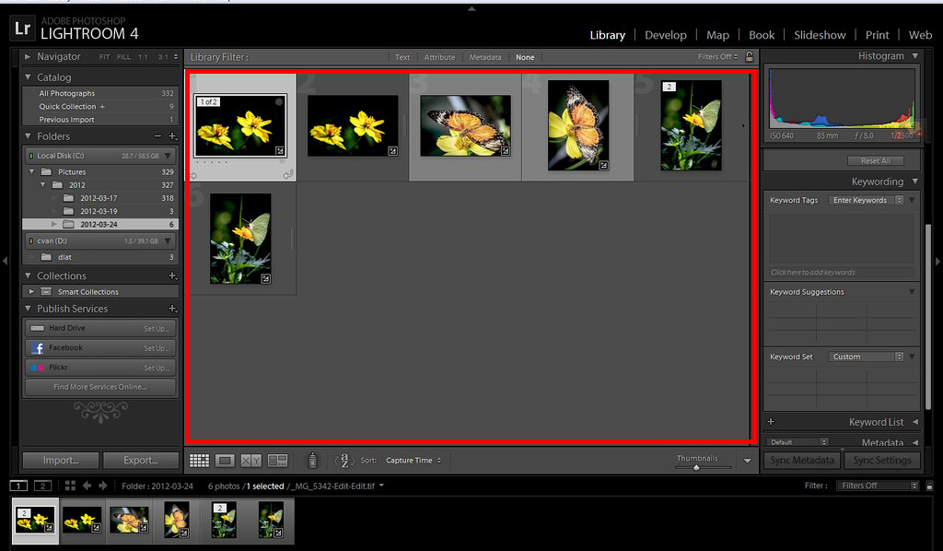Switch to Loupe view
Viewport: 943px width, 551px height.
tap(224, 460)
